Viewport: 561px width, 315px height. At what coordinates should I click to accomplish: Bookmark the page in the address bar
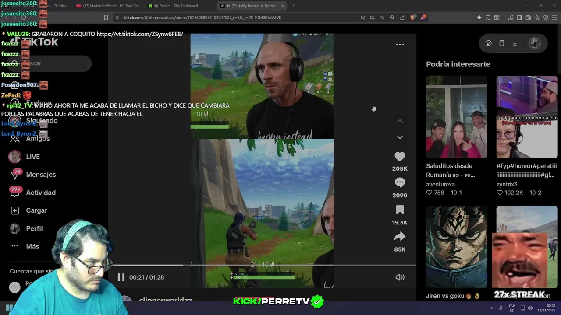[x=106, y=17]
